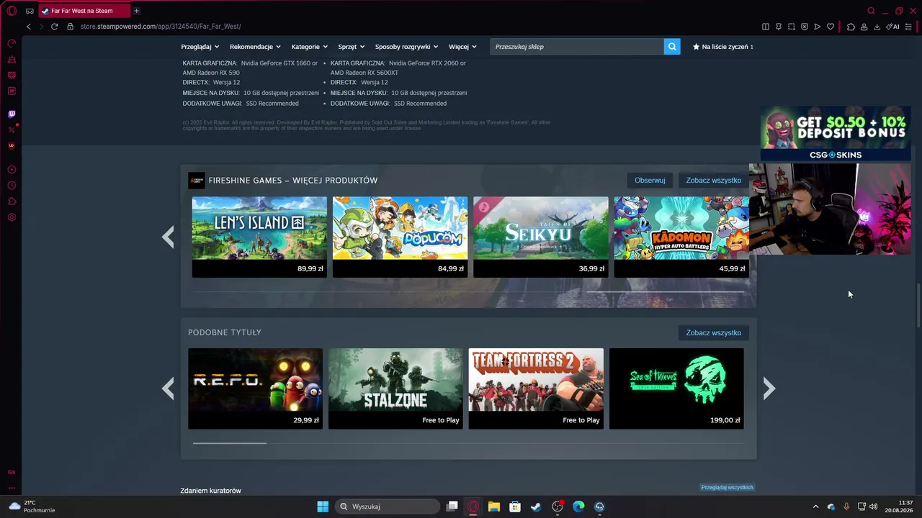Open History clock in sidebar

12,186
